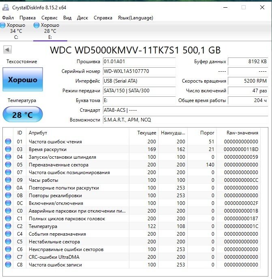Click status orb of attribute C8 row
The height and width of the screenshot is (279, 272).
coord(8,264)
